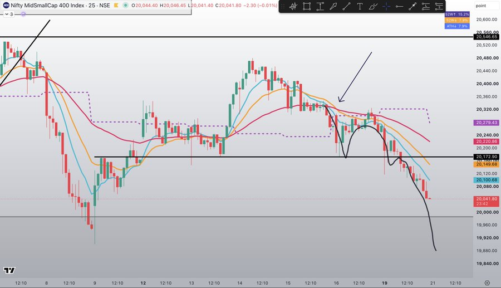This screenshot has height=288, width=501.
Task: Click the green market status dot
Action: click(126, 6)
